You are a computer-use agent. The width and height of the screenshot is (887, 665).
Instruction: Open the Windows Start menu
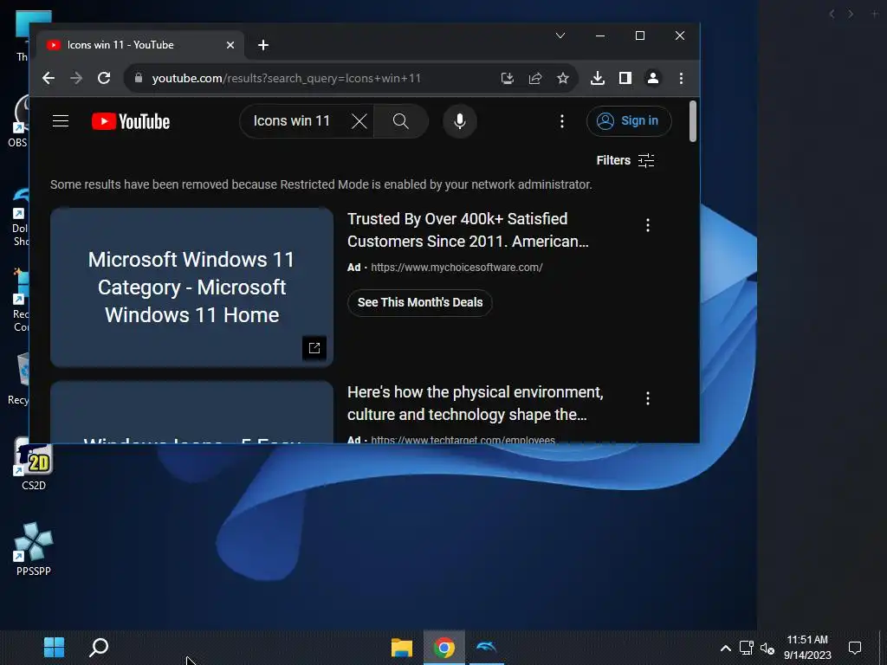pos(55,648)
